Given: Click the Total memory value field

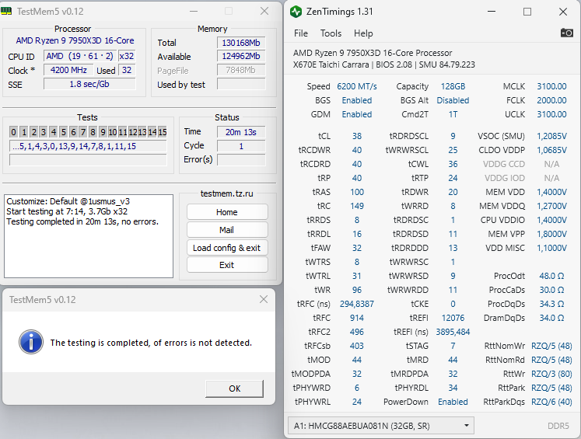Looking at the screenshot, I should click(241, 43).
